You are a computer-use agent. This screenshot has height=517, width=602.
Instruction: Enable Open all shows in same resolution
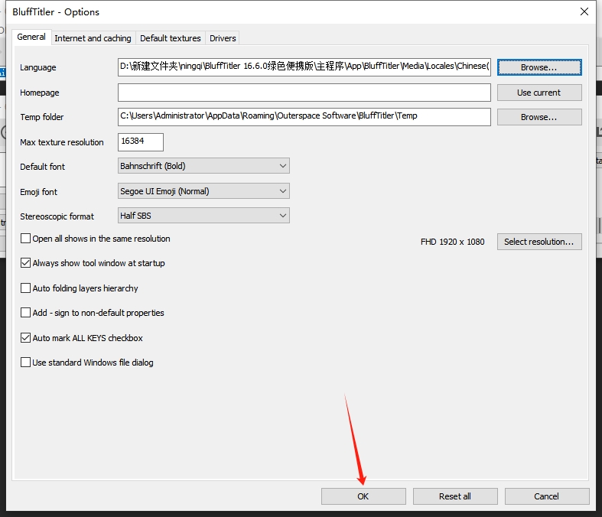(26, 239)
